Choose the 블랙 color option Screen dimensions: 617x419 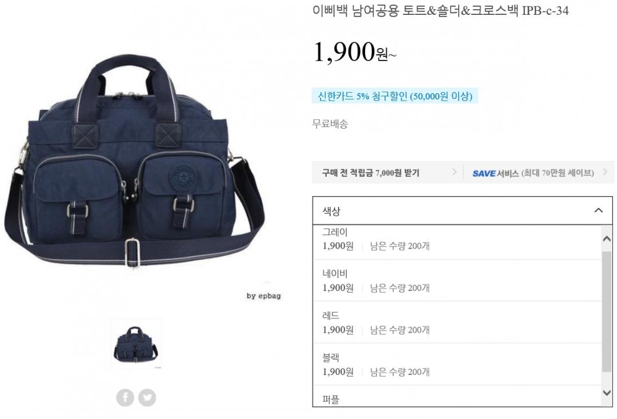coord(457,364)
